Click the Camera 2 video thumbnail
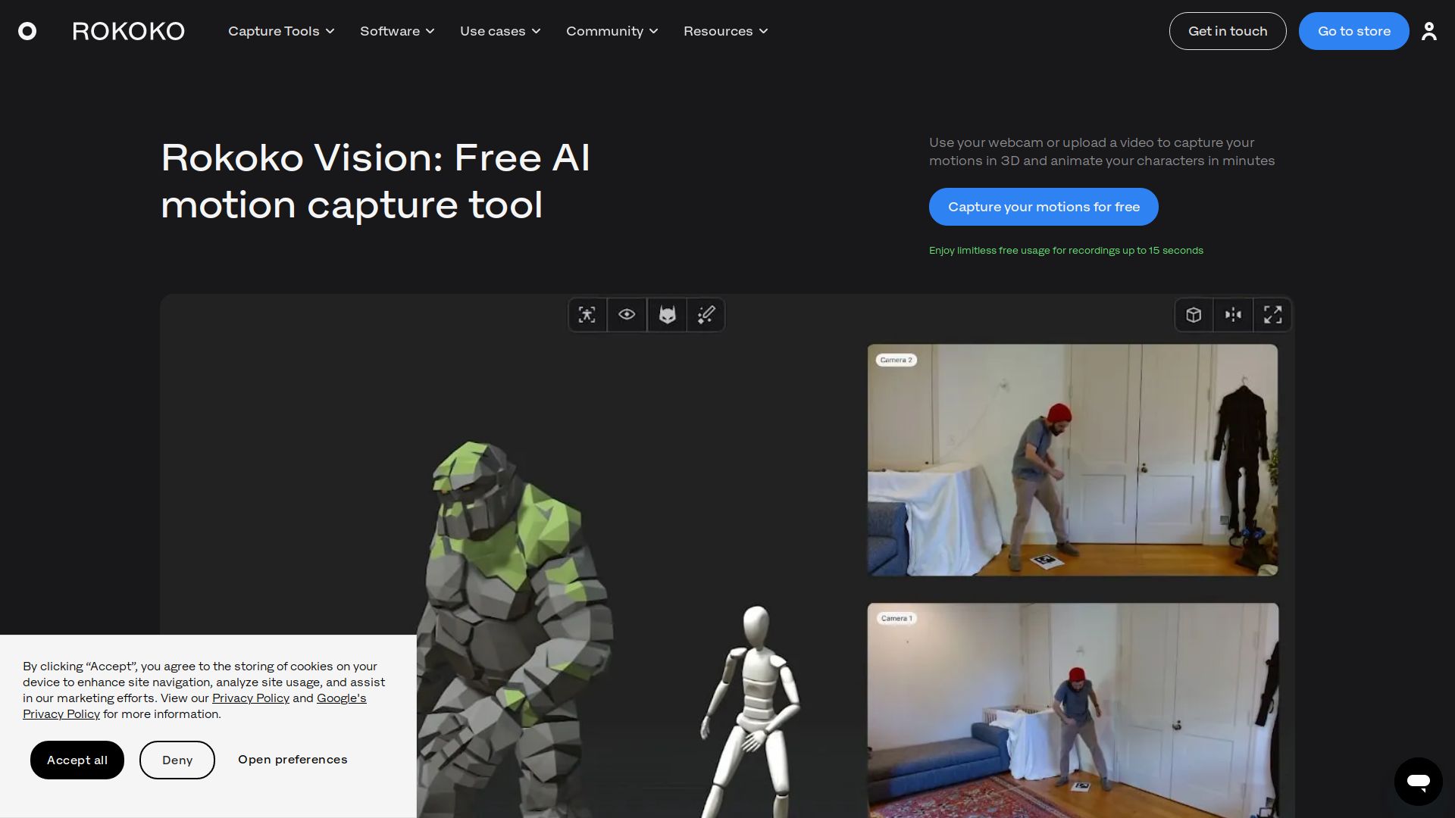The height and width of the screenshot is (818, 1455). (x=1072, y=461)
